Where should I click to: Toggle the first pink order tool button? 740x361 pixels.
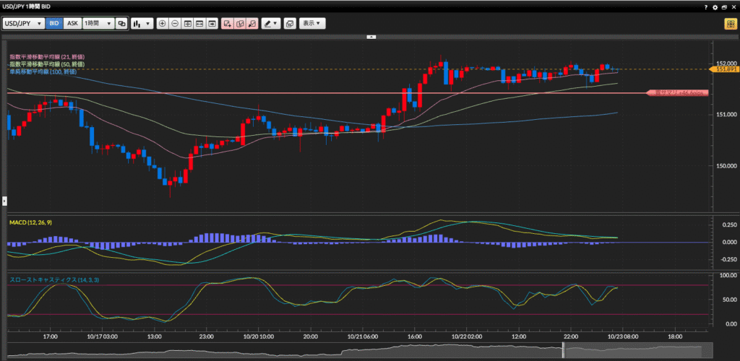[228, 23]
